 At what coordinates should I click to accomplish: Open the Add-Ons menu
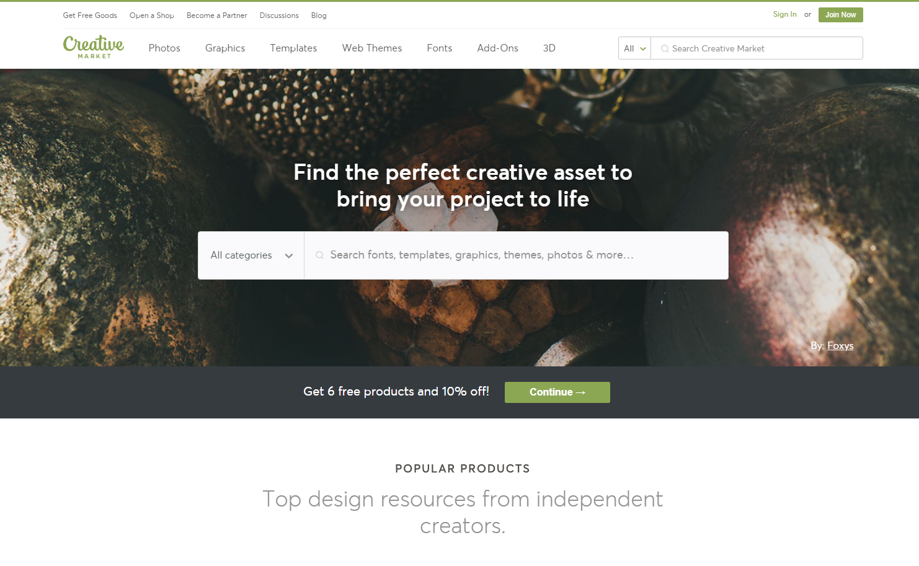point(498,48)
